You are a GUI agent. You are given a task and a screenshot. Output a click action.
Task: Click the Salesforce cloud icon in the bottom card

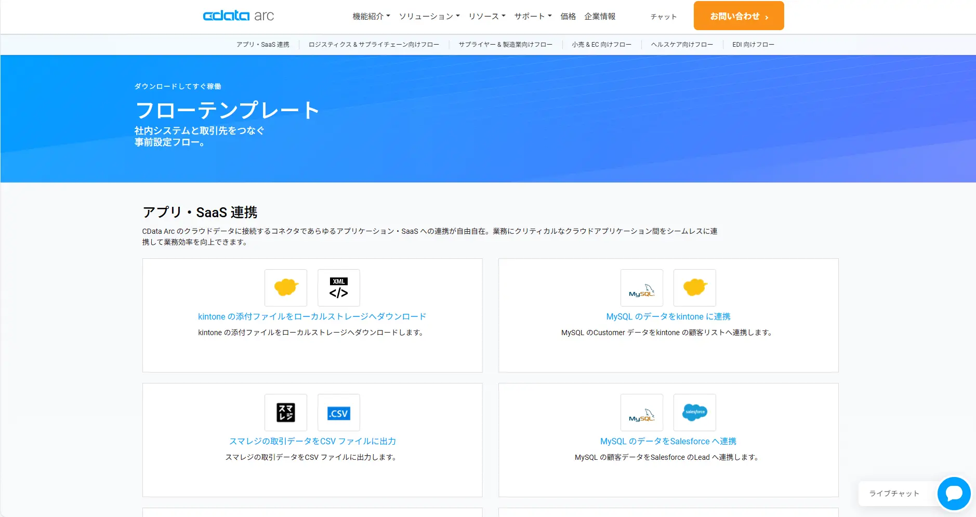pos(695,413)
